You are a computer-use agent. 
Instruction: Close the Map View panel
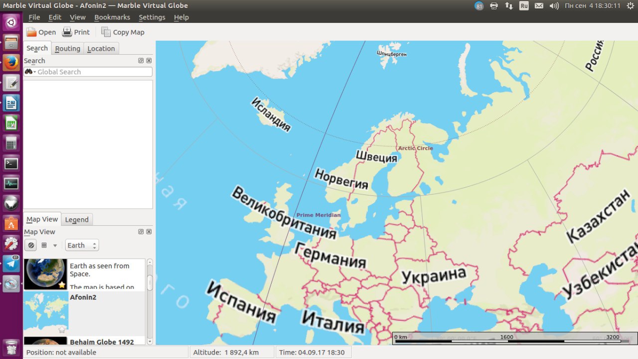click(149, 232)
